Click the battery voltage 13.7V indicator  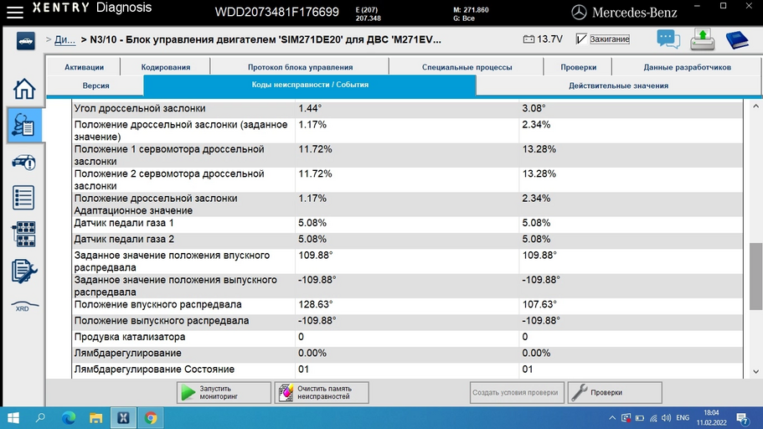[x=543, y=39]
